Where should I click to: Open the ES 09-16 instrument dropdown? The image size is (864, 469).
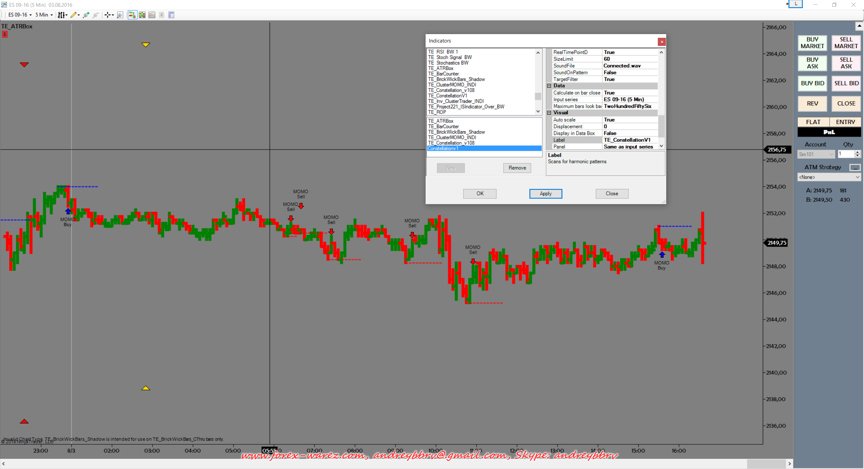point(20,15)
